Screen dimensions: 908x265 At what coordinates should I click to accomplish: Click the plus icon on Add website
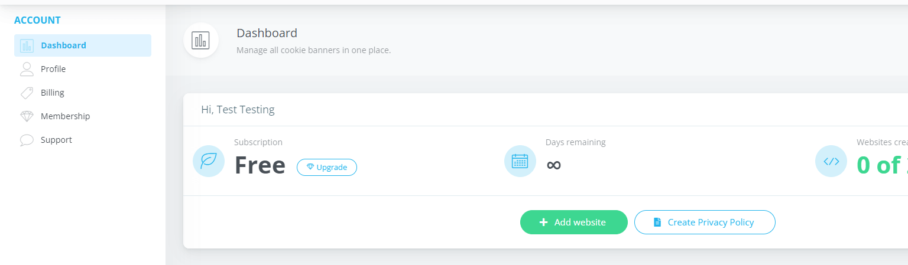[544, 223]
